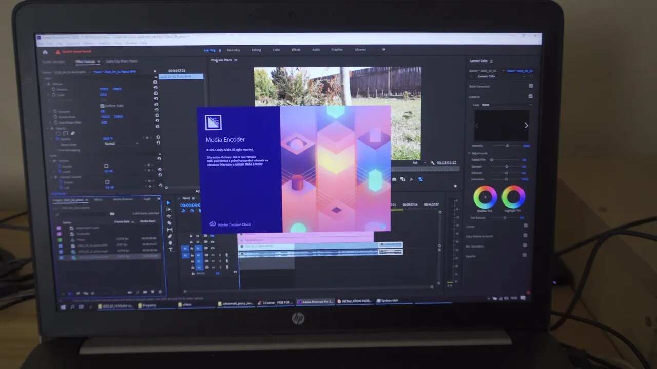The height and width of the screenshot is (369, 657).
Task: Open the Audio Clip Mixer tab
Action: coord(122,61)
